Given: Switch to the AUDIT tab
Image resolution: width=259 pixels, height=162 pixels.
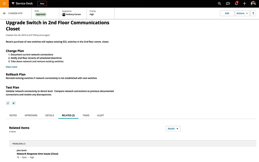Looking at the screenshot, I should pos(100,115).
